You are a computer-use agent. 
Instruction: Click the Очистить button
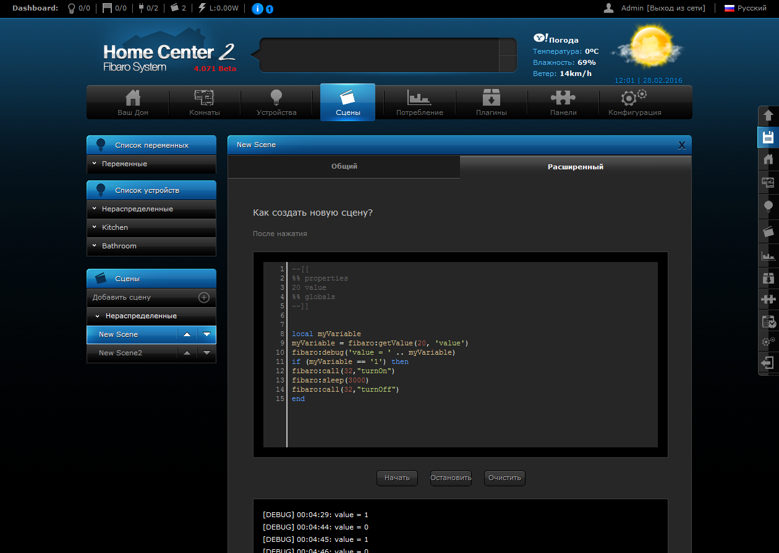point(504,478)
